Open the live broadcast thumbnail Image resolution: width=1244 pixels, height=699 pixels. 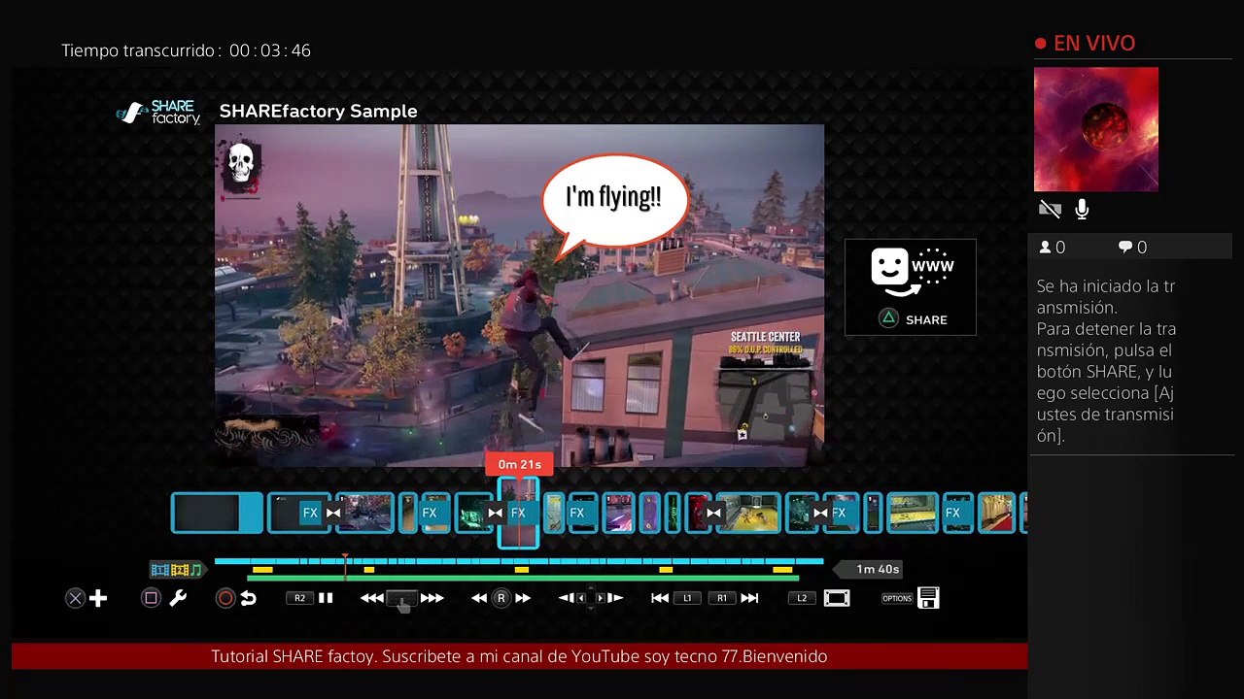click(1096, 129)
